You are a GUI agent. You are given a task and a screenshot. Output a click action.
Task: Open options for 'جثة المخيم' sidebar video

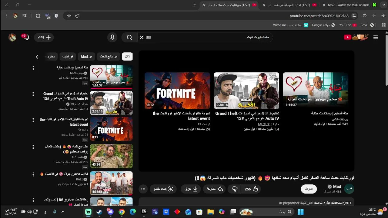33,68
